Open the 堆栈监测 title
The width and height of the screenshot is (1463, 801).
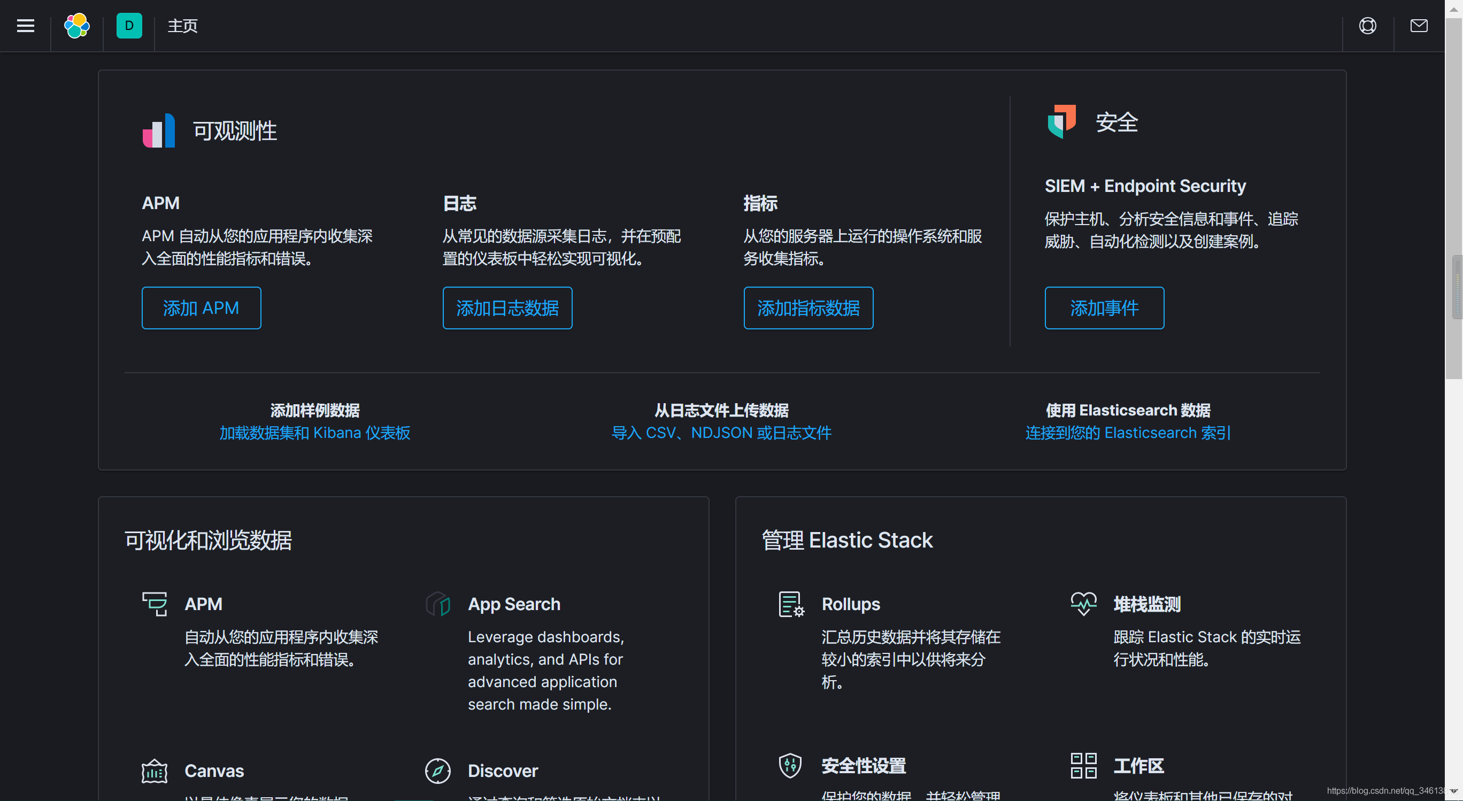click(x=1147, y=604)
